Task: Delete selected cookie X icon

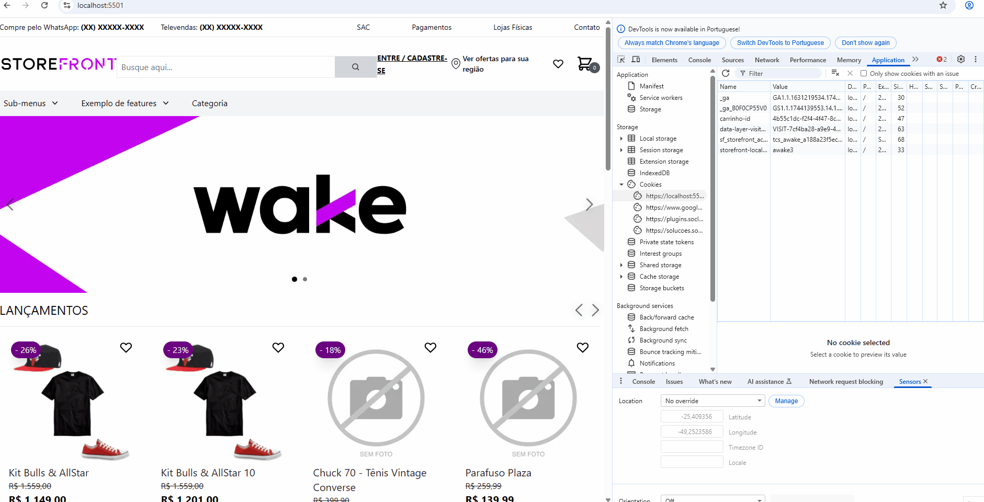Action: (x=850, y=73)
